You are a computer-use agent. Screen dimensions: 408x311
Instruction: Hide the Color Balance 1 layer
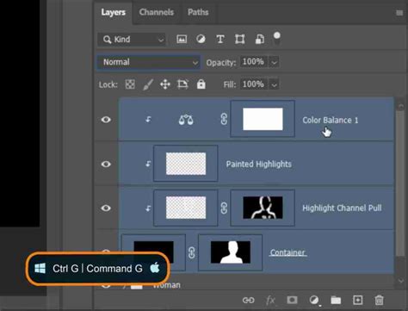[106, 120]
